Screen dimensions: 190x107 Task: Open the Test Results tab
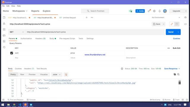42,69
